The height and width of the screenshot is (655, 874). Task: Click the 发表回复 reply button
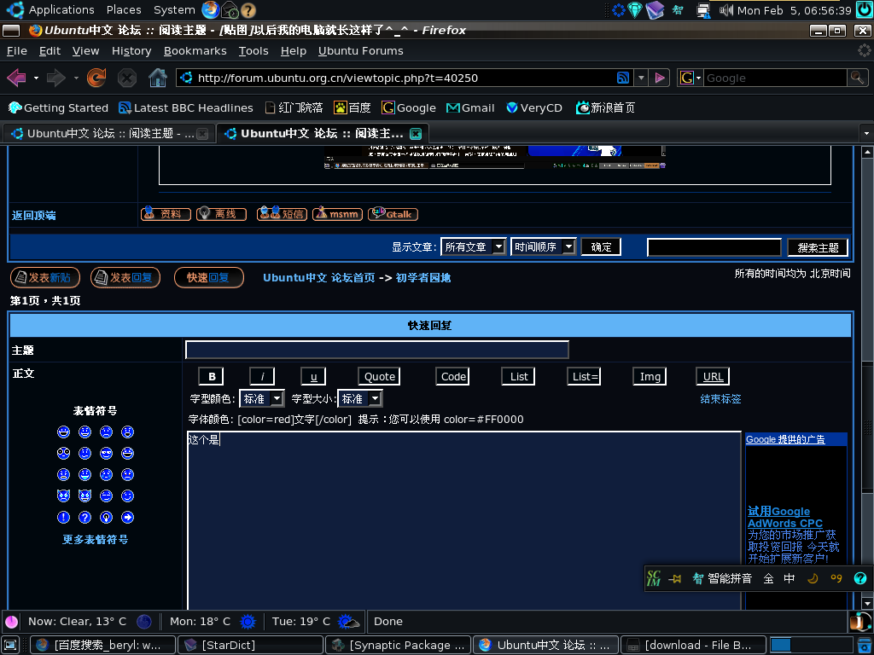(125, 277)
